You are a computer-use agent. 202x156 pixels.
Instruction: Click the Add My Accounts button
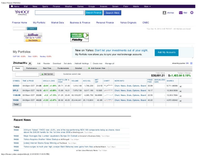[x=166, y=53]
